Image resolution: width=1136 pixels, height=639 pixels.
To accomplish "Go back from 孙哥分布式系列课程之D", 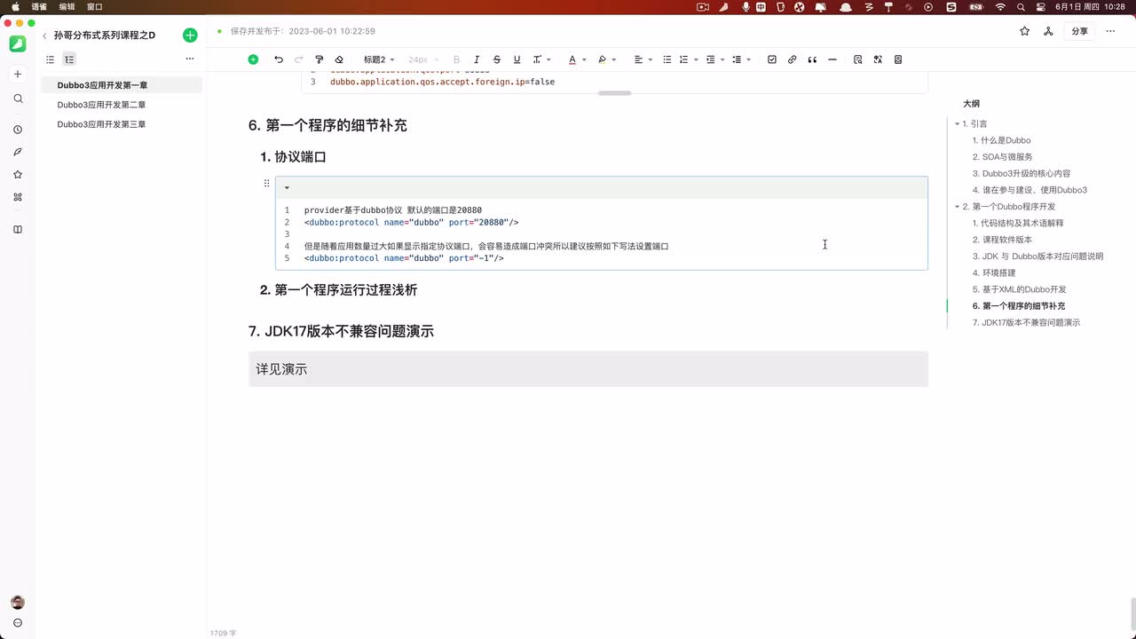I will [x=44, y=35].
